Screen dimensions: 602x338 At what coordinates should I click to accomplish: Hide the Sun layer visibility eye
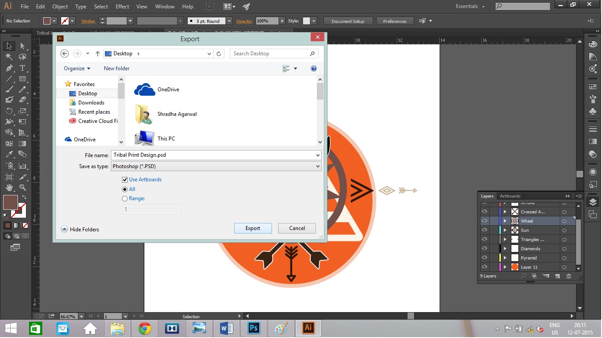tap(485, 230)
